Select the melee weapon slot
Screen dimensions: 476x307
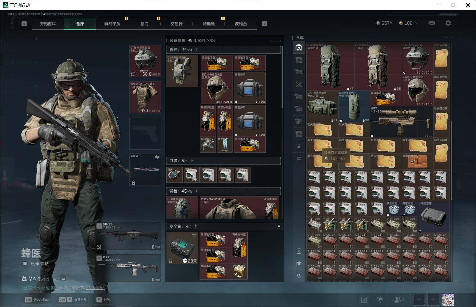[x=145, y=169]
